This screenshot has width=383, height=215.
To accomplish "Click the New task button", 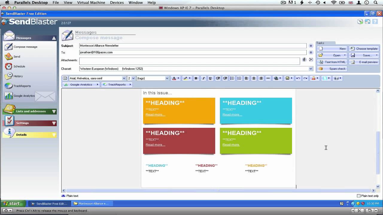I will (332, 49).
